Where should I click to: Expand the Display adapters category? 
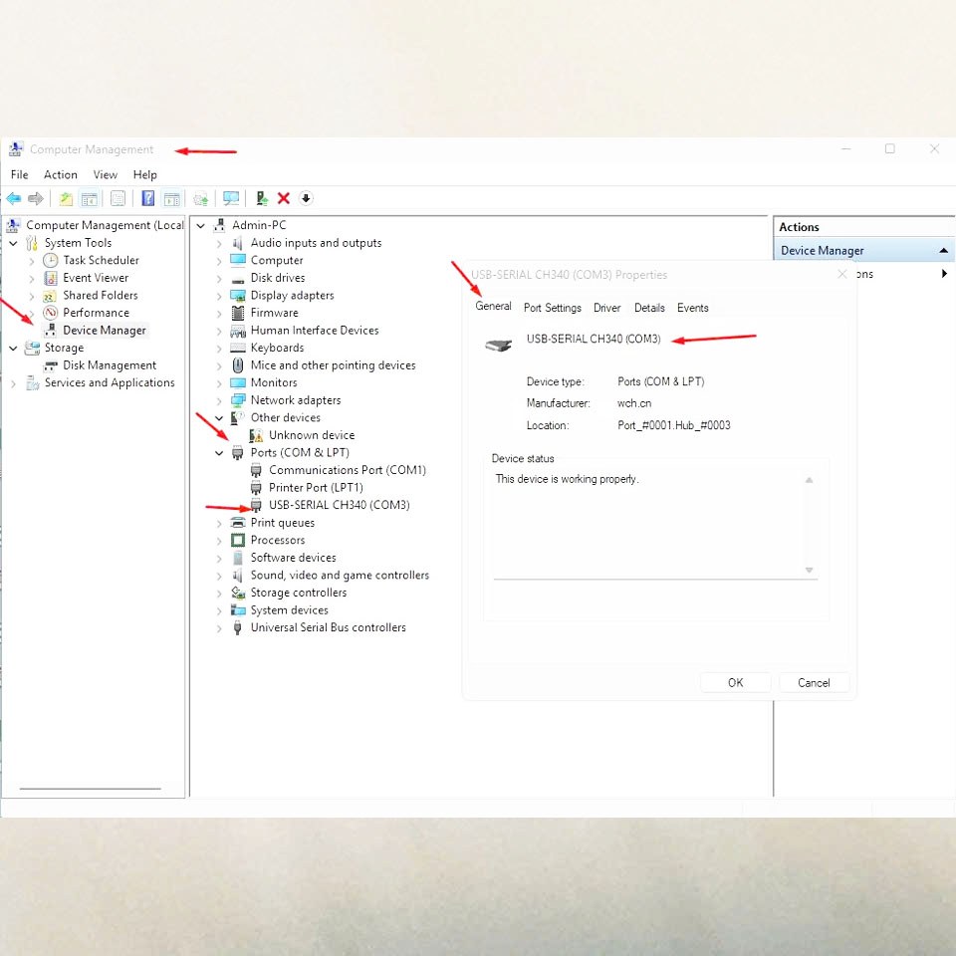point(219,297)
